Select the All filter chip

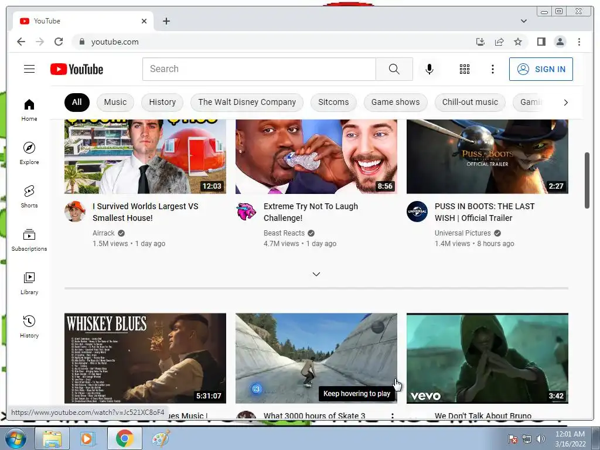tap(77, 102)
